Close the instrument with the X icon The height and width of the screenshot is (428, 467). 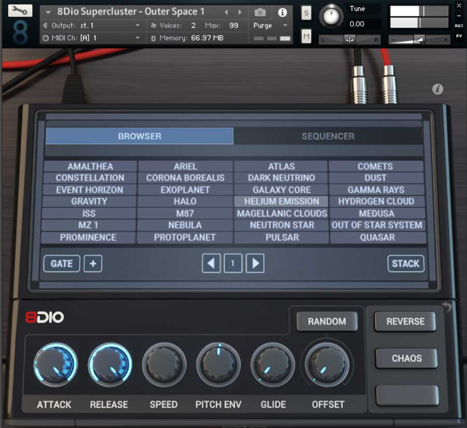(x=459, y=5)
